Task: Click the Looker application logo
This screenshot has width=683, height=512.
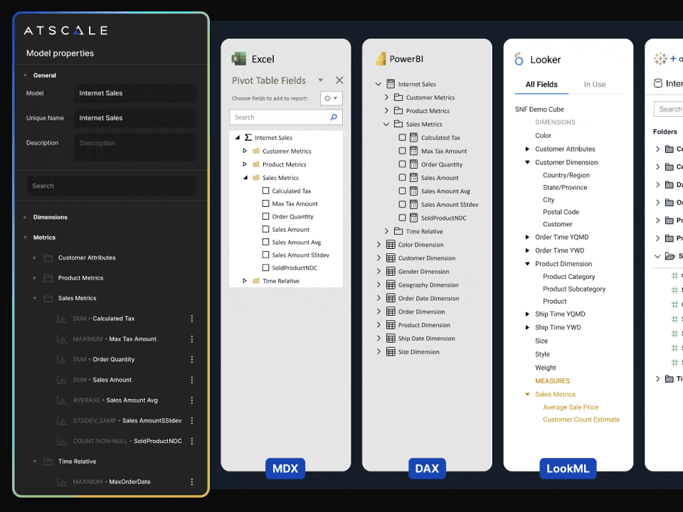Action: pos(519,59)
